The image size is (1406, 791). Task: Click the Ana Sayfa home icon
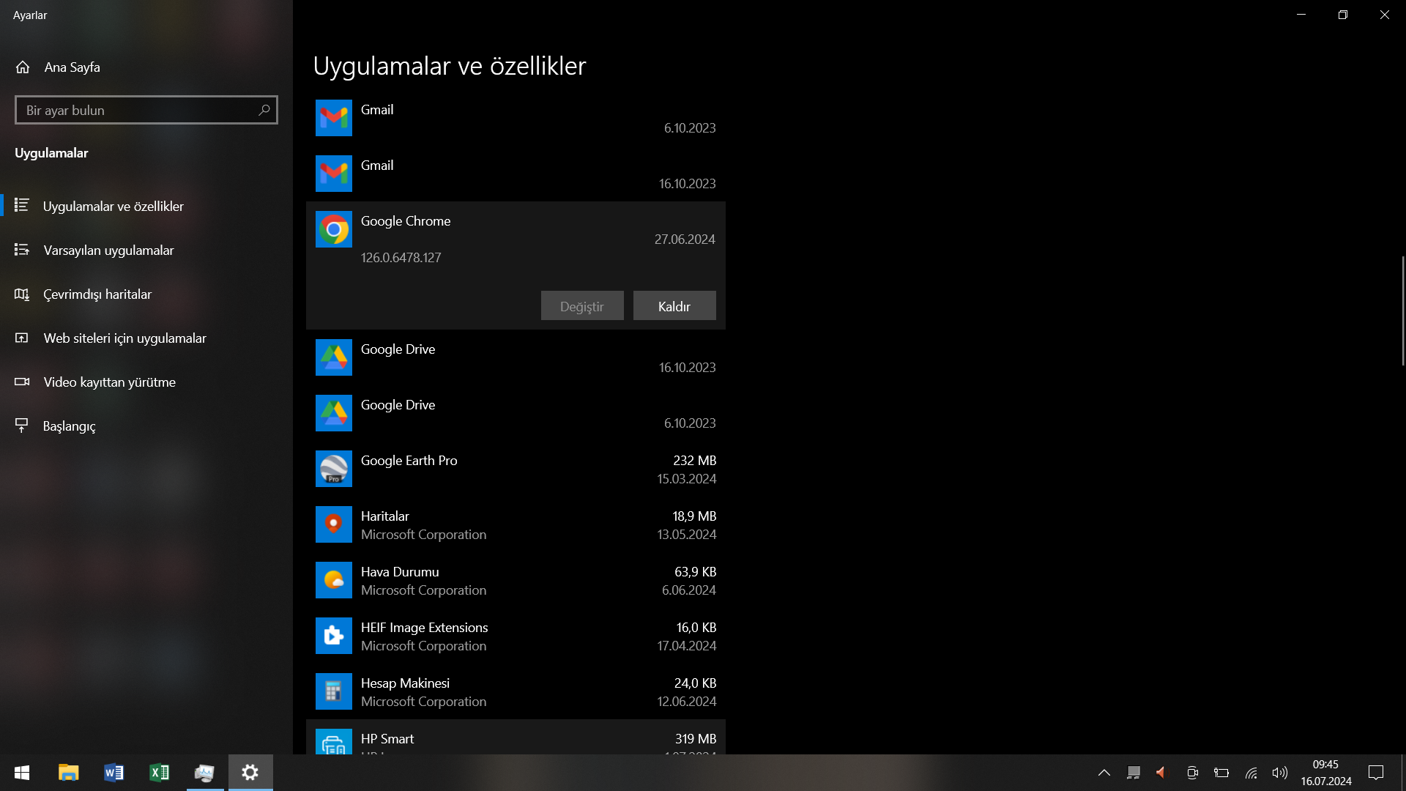23,67
